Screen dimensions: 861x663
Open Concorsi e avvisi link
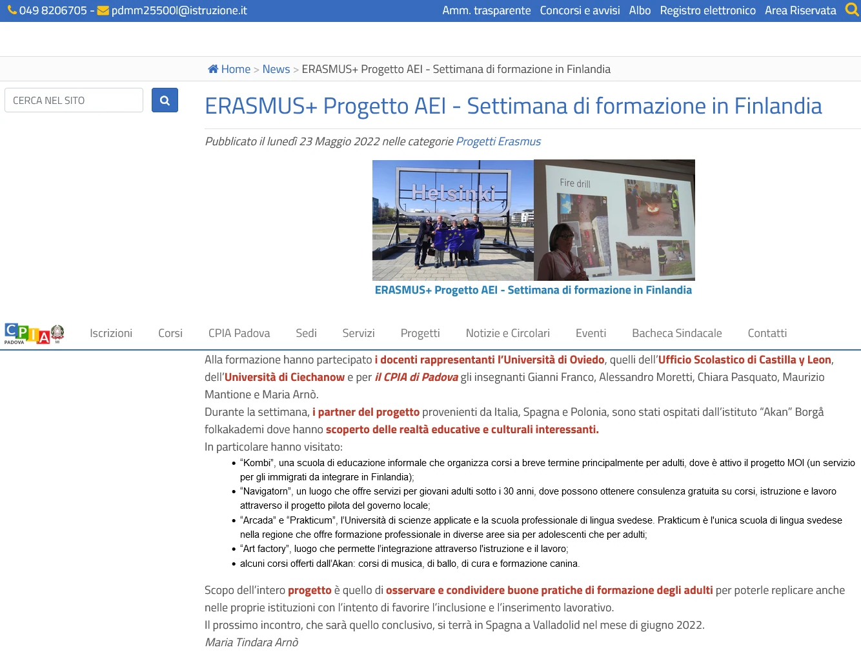click(580, 10)
